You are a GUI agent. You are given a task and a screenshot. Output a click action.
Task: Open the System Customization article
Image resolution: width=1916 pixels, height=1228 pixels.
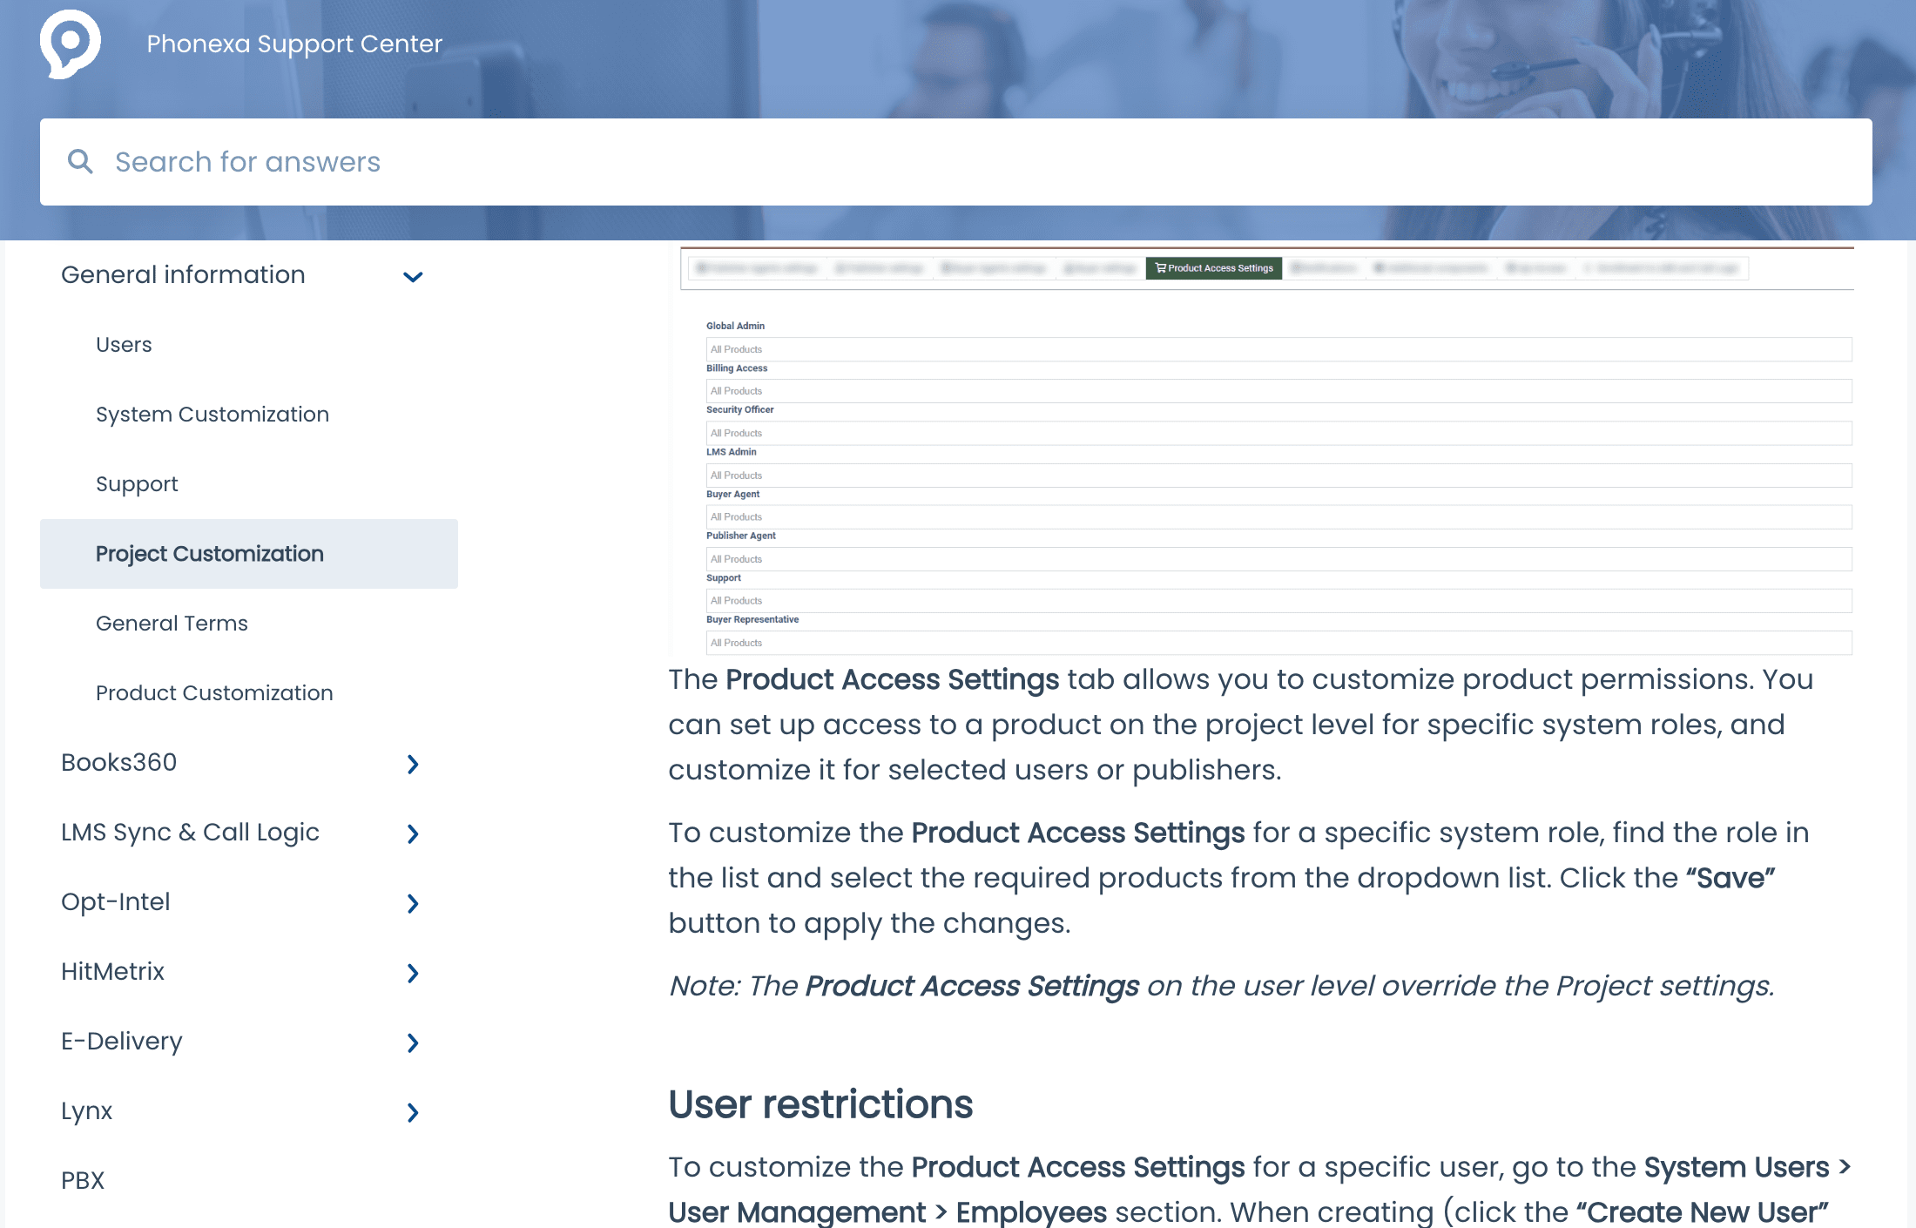point(213,415)
